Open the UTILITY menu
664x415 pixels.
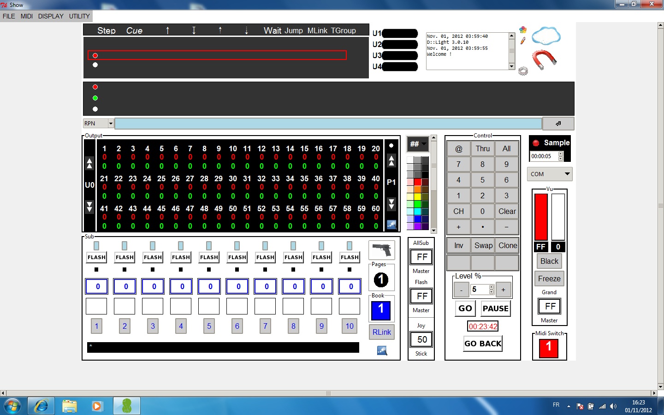click(x=79, y=16)
